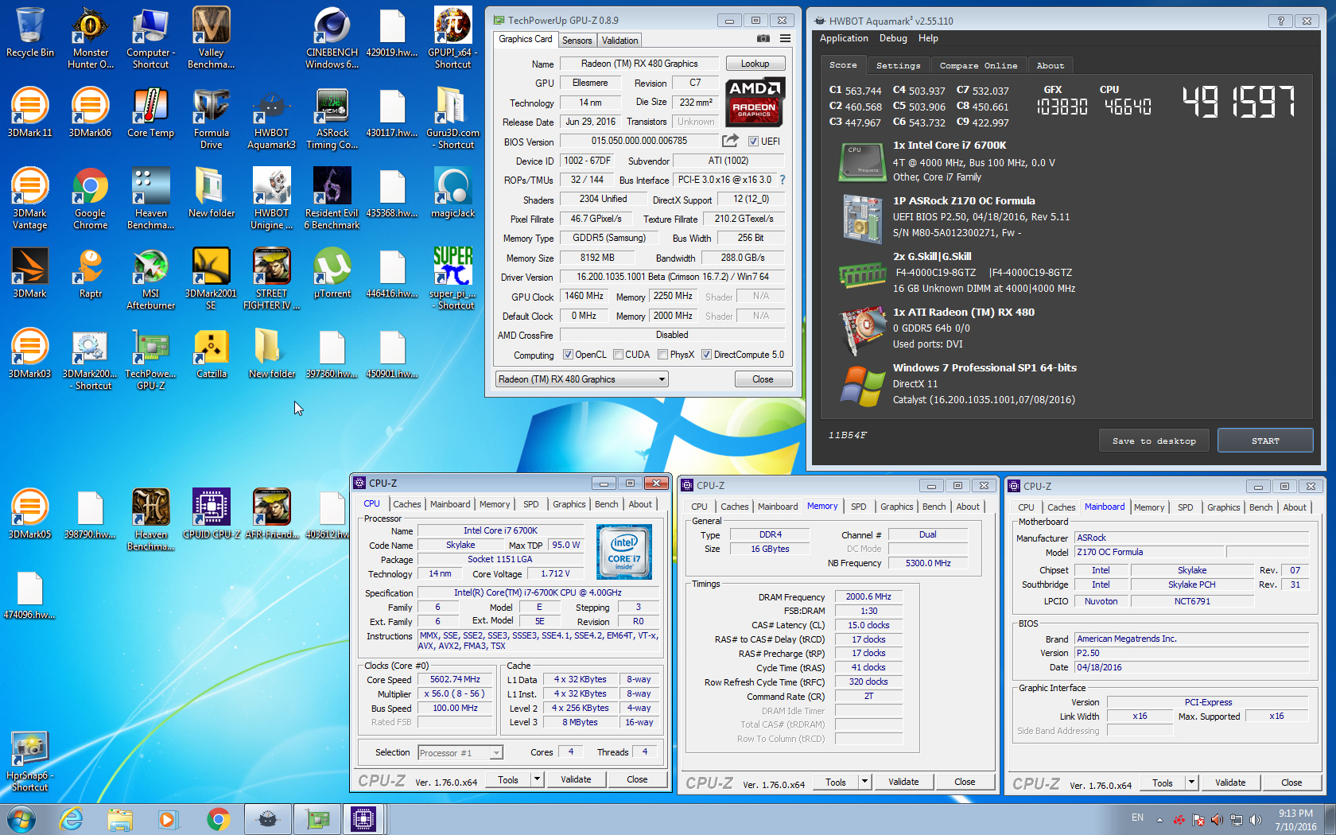Click BIOS version share/export icon in GPU-Z

730,141
